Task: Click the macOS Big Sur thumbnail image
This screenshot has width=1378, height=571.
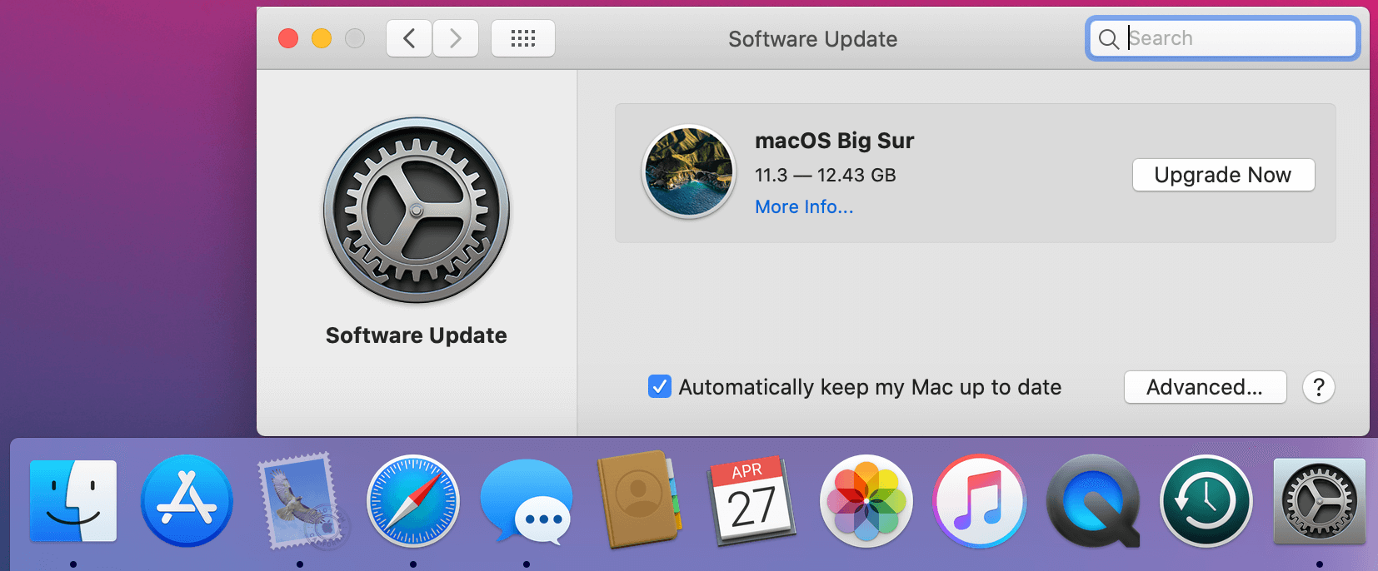Action: click(688, 171)
